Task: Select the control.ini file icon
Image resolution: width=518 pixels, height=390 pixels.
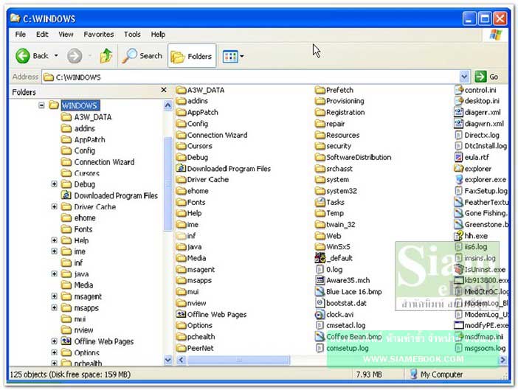Action: tap(459, 90)
